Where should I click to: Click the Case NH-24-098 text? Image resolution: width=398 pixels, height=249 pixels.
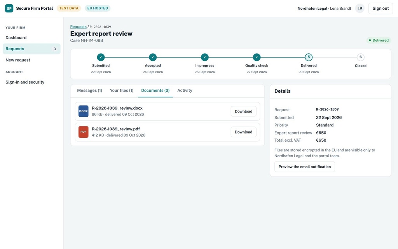tap(87, 40)
